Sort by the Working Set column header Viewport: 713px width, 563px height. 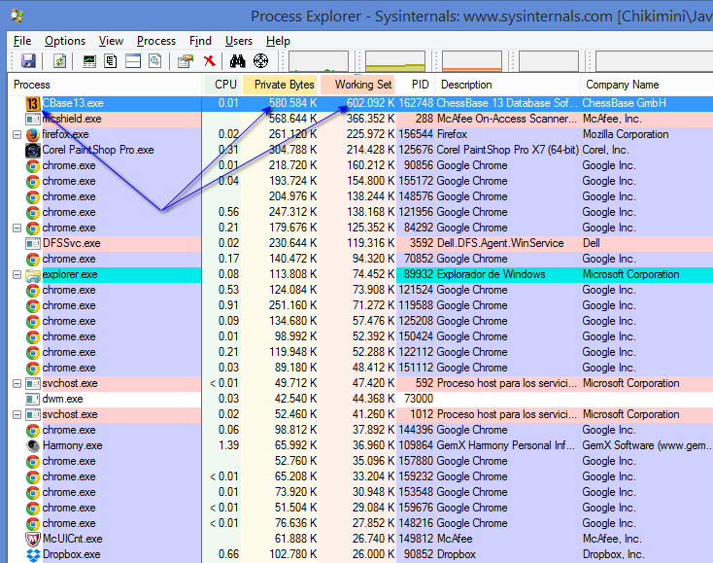point(357,85)
